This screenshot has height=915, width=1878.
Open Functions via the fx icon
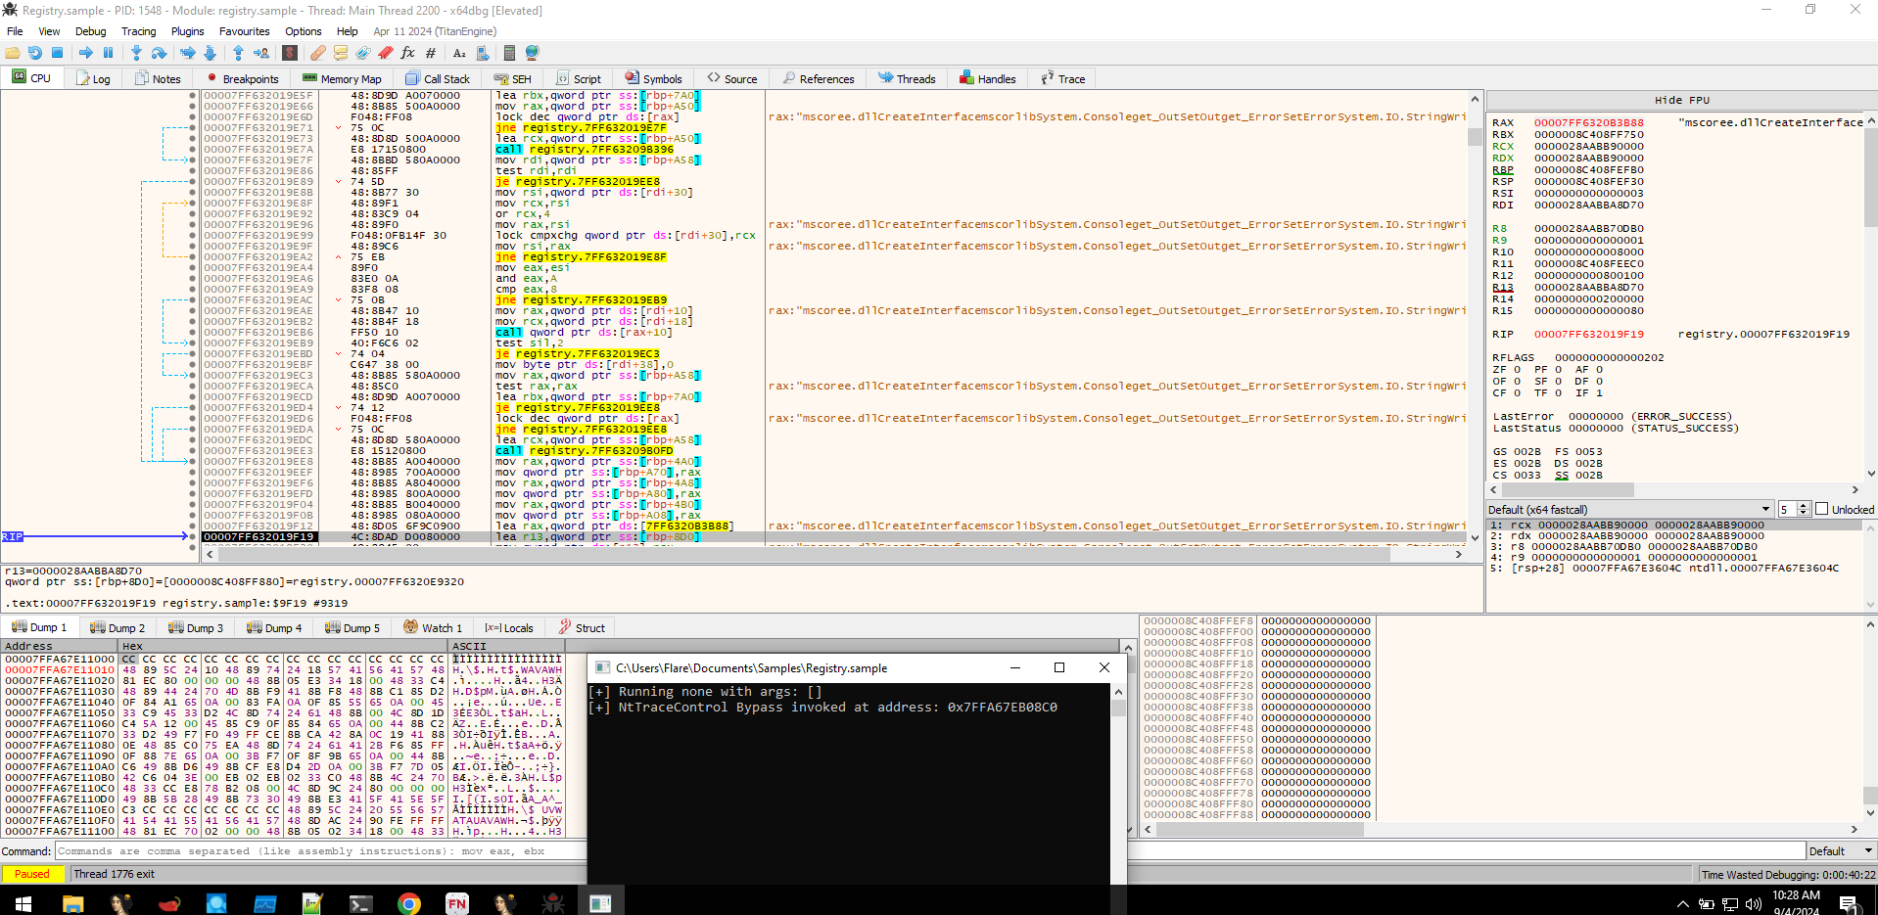coord(408,53)
